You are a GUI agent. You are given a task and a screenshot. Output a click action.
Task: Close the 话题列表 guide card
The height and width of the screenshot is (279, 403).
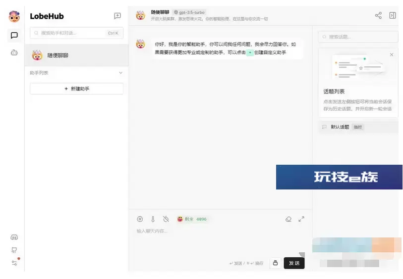(392, 54)
